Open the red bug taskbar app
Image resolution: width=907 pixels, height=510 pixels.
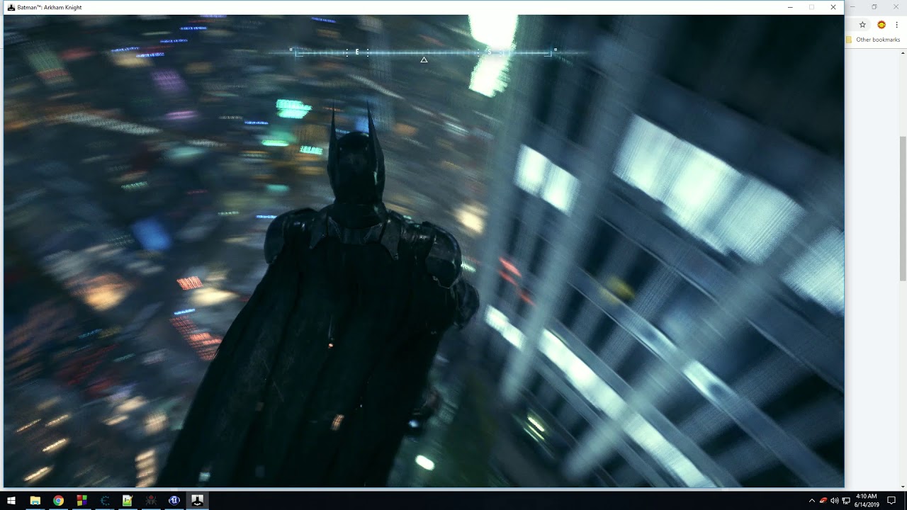coord(151,500)
